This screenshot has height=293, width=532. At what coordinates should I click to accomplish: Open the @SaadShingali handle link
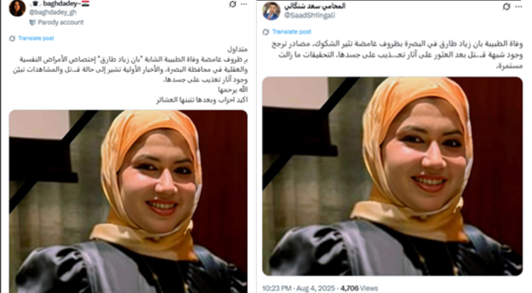310,15
